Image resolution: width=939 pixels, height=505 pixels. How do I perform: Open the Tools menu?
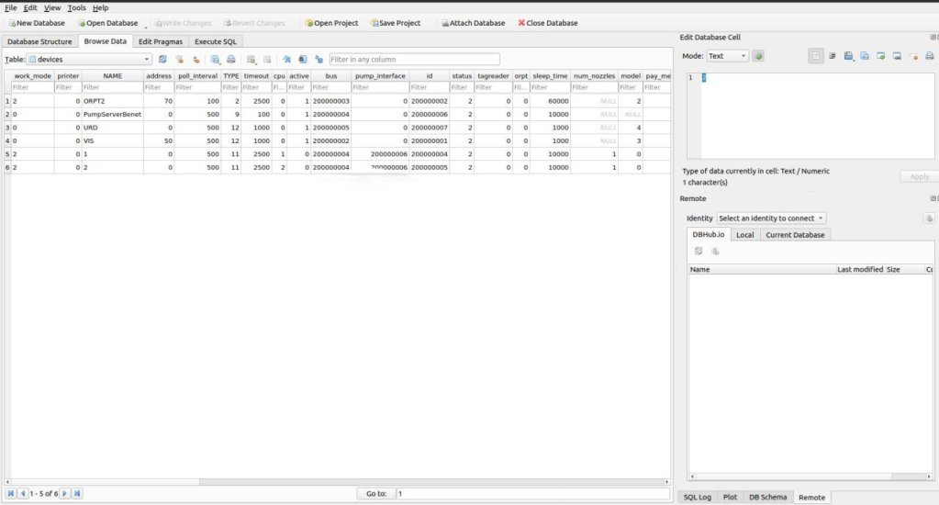pos(76,7)
